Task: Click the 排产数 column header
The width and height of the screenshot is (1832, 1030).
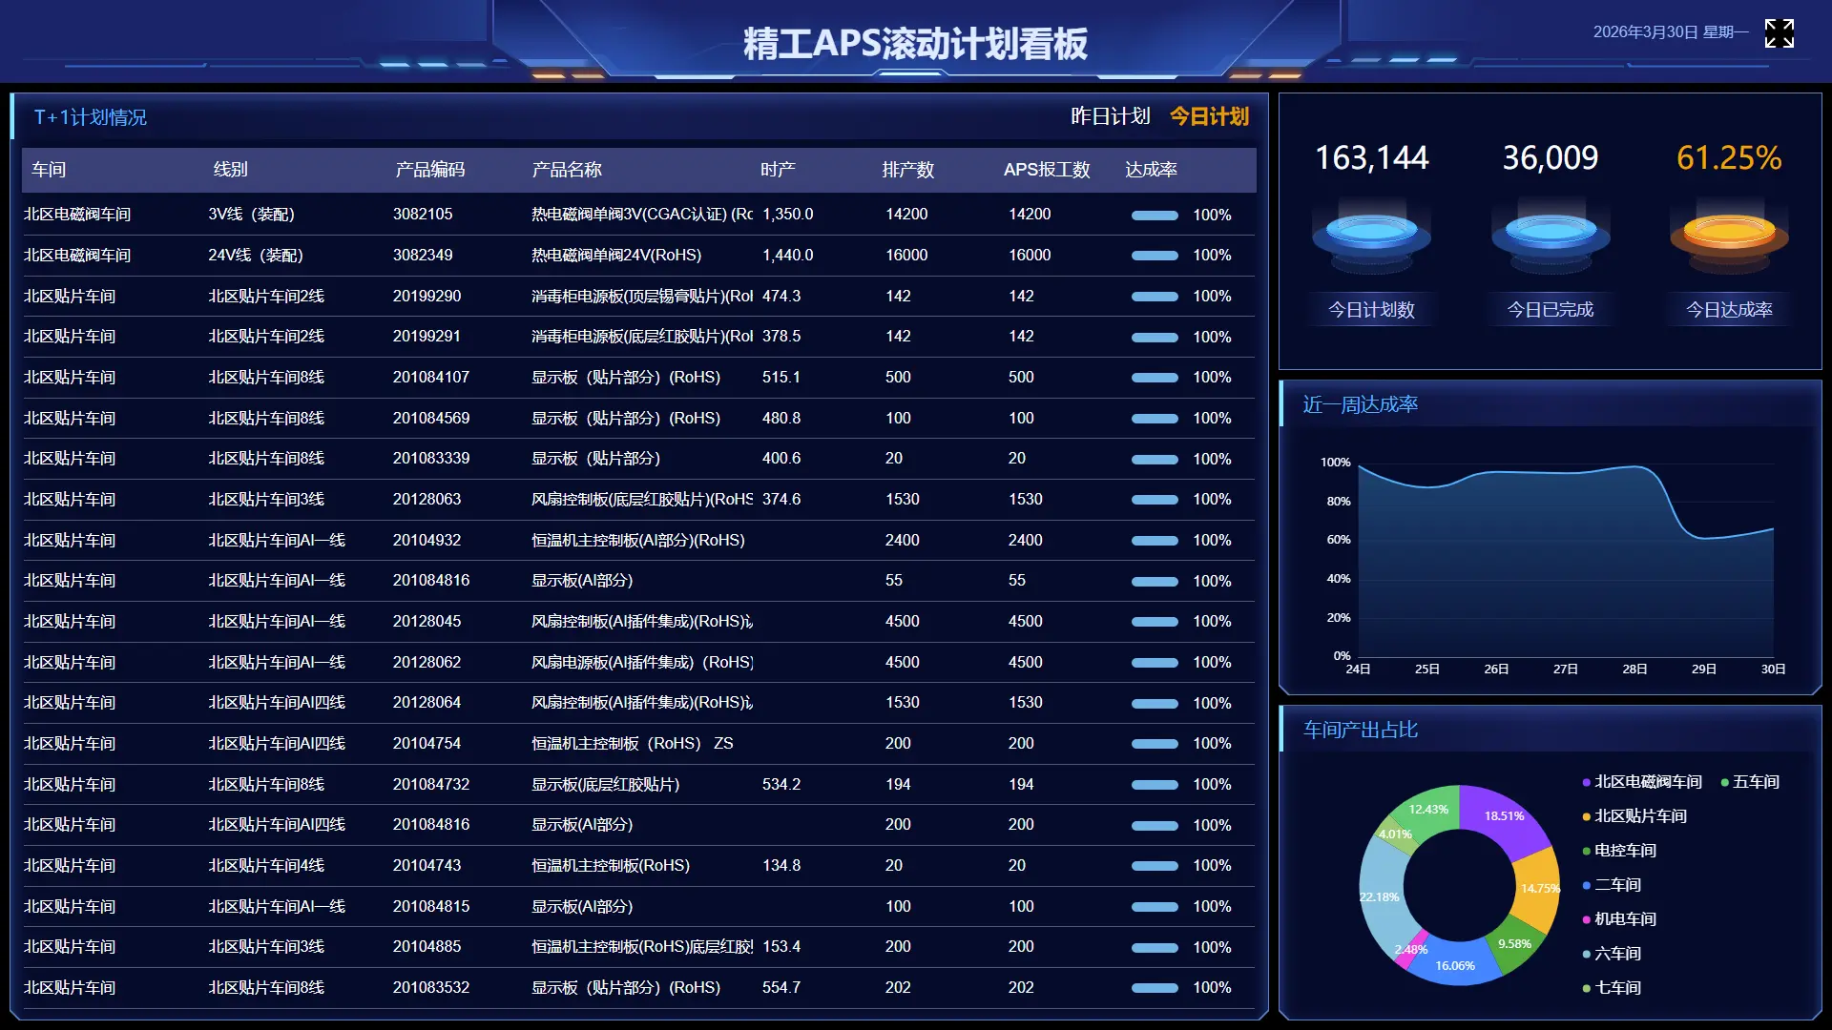Action: 907,170
